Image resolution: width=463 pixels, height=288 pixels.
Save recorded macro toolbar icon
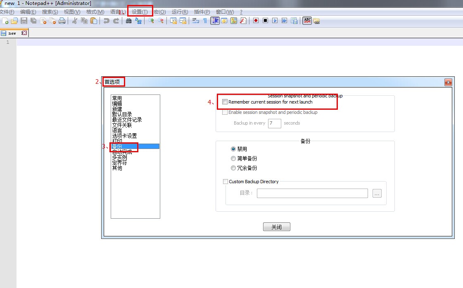pyautogui.click(x=294, y=21)
